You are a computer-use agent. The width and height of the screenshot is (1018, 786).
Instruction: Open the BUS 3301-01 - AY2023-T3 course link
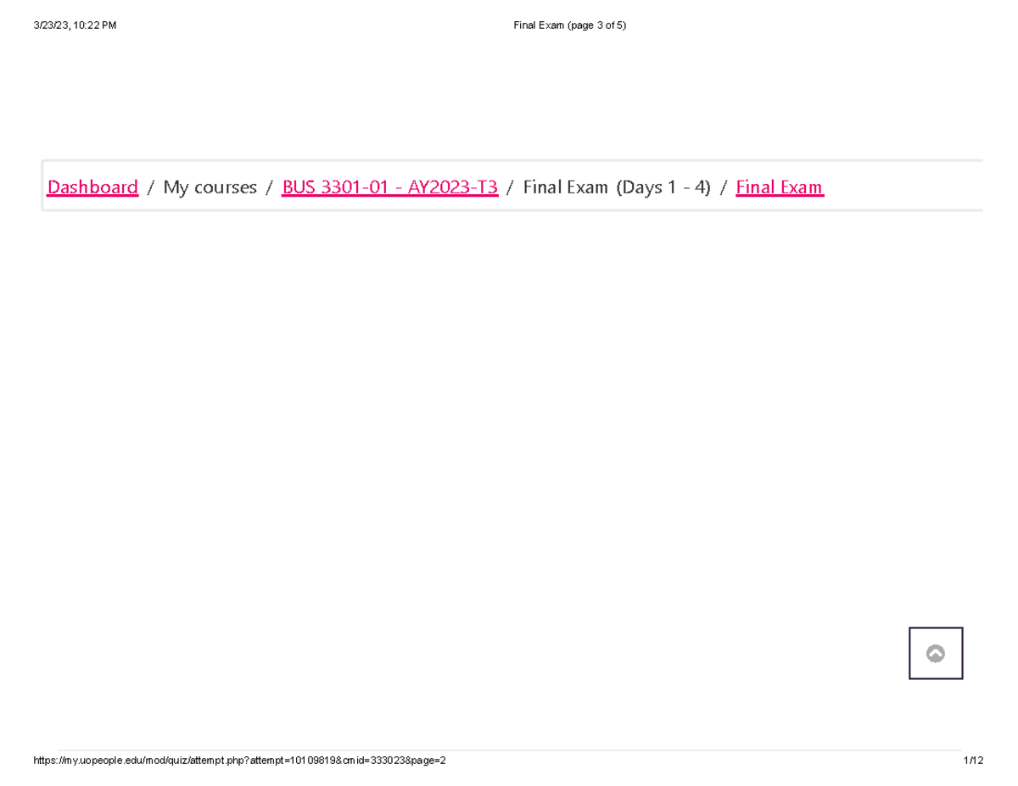(x=389, y=187)
